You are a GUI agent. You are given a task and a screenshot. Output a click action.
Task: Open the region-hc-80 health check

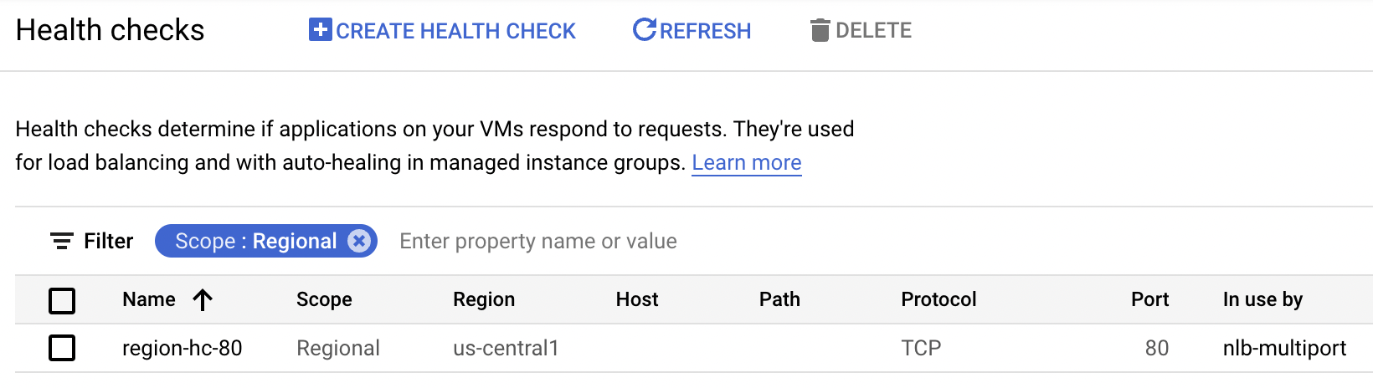coord(182,348)
